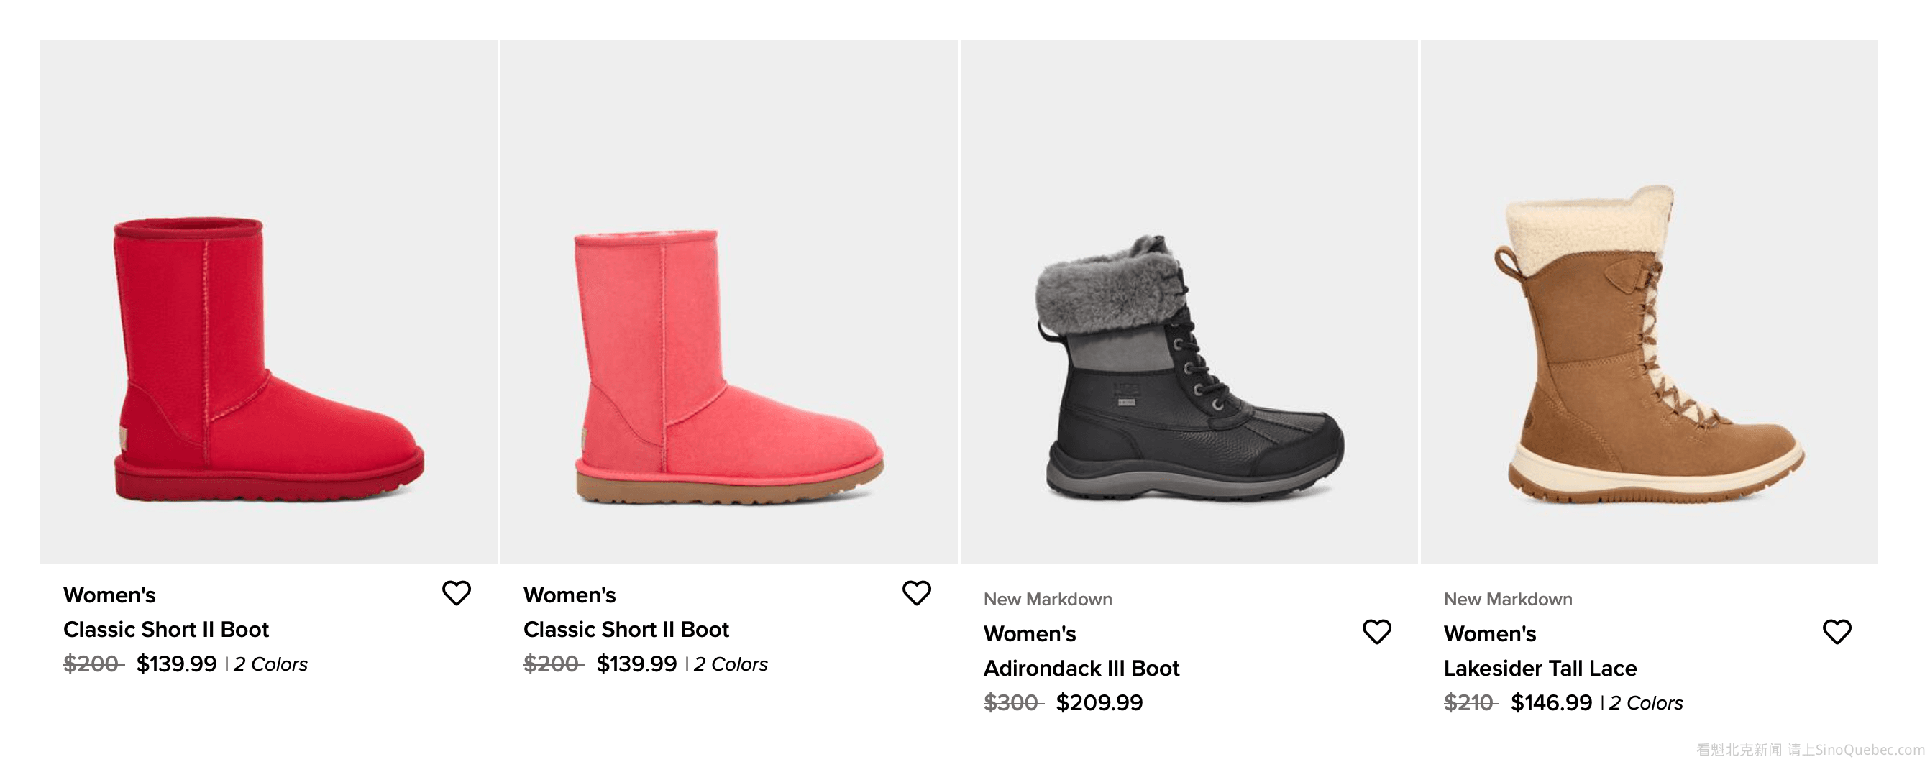This screenshot has width=1930, height=762.
Task: Open the Adirondack III Boot product link
Action: coord(1081,669)
